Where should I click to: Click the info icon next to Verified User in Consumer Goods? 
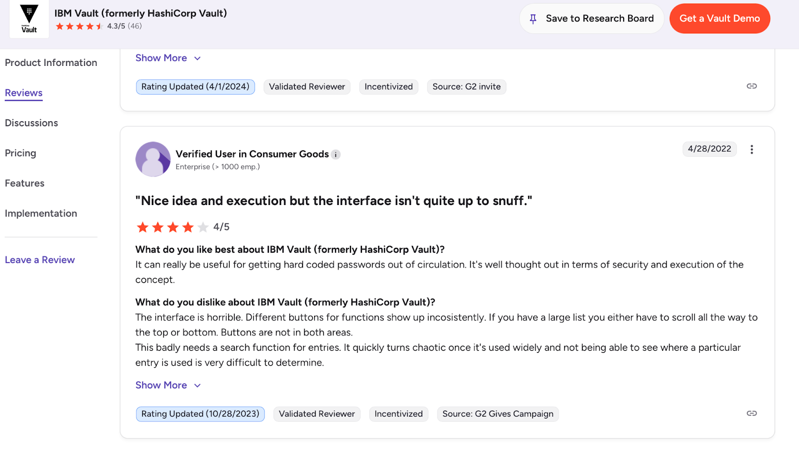click(x=336, y=155)
